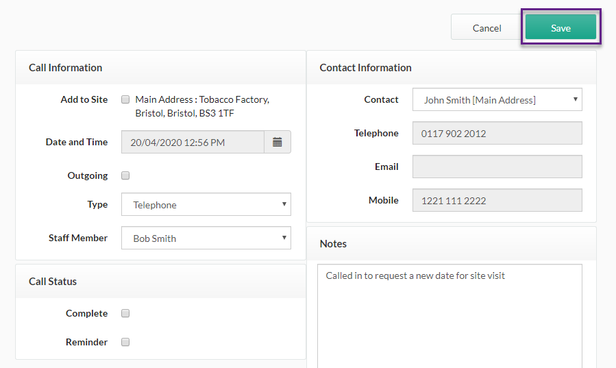The height and width of the screenshot is (368, 616).
Task: Mark the call as Complete
Action: pyautogui.click(x=125, y=313)
